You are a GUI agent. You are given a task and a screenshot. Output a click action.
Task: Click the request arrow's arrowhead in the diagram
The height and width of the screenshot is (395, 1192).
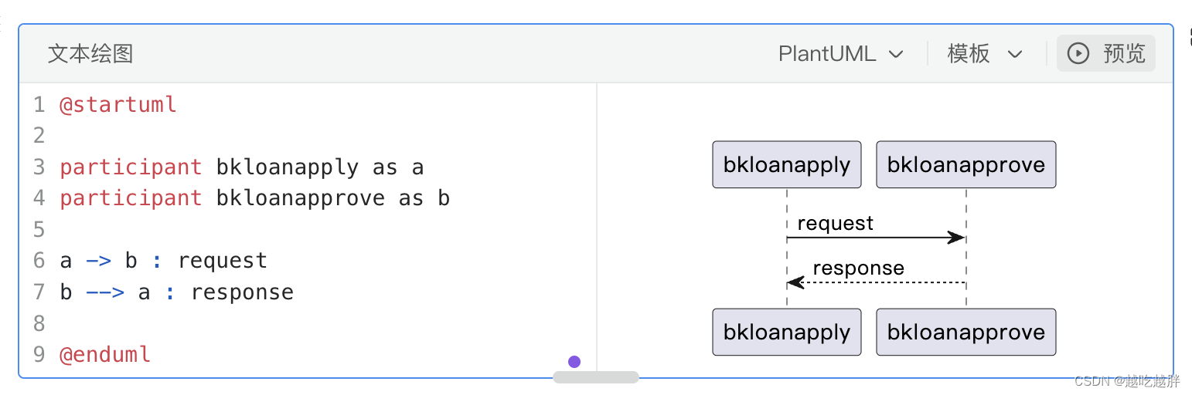point(957,238)
